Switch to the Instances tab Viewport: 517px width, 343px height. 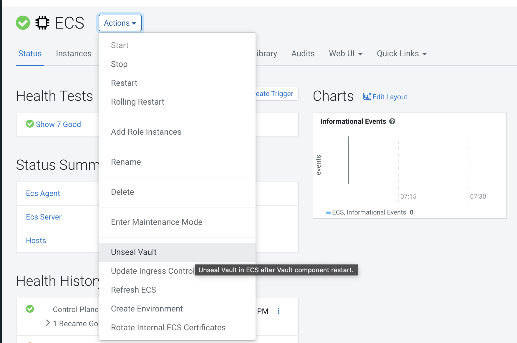pos(74,54)
